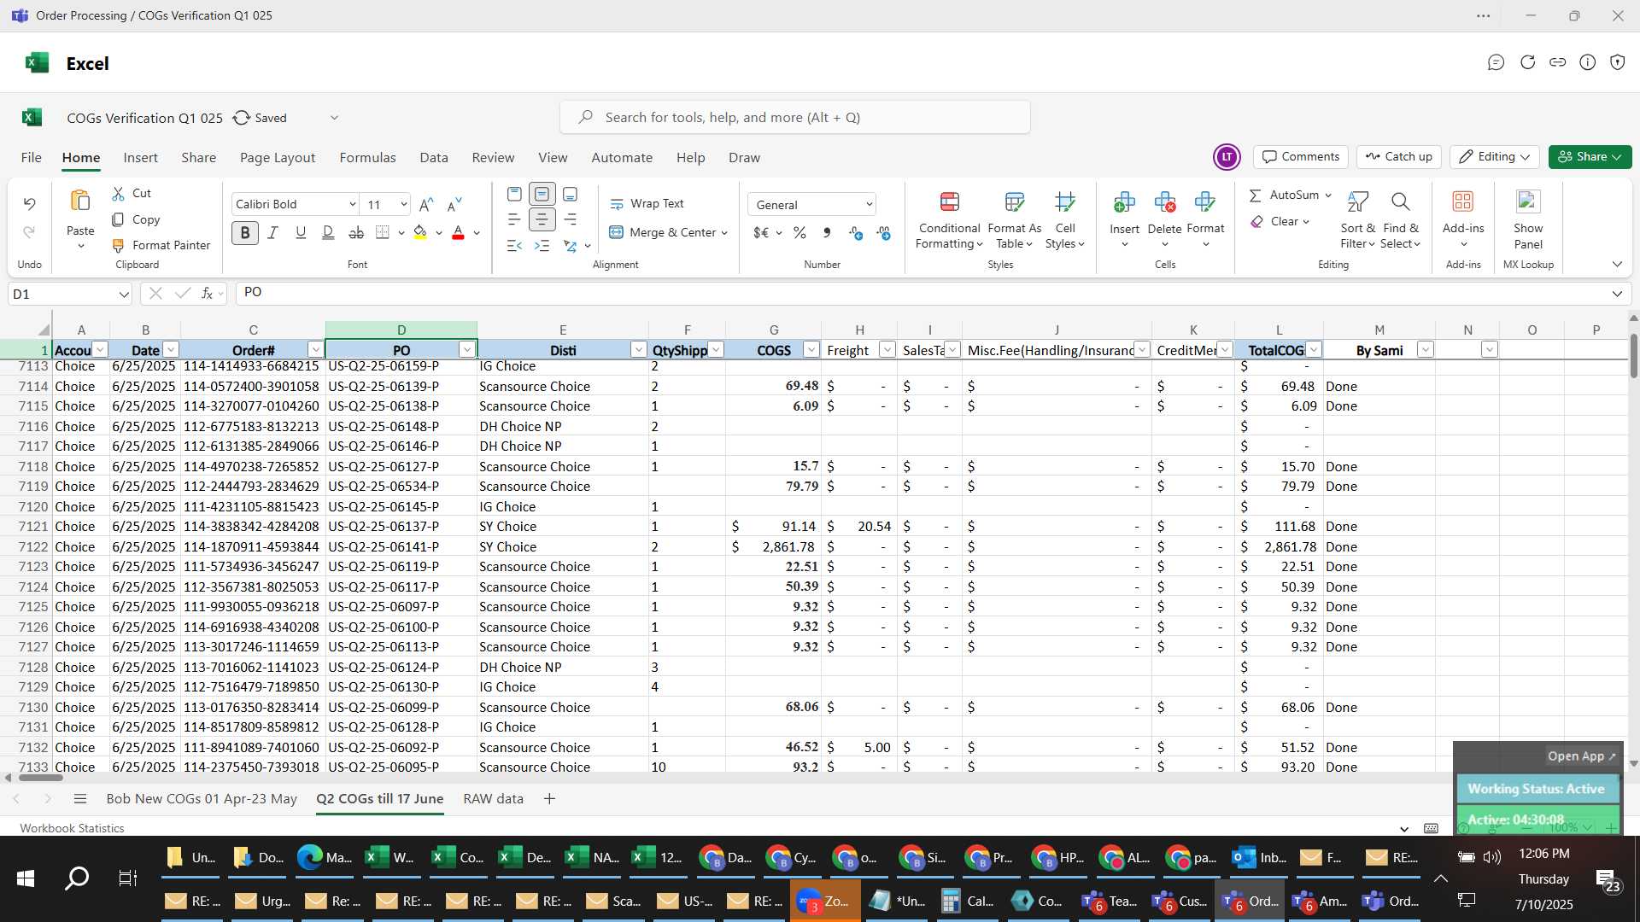Screen dimensions: 1640x922
Task: Open the Insert ribbon tab
Action: point(140,158)
